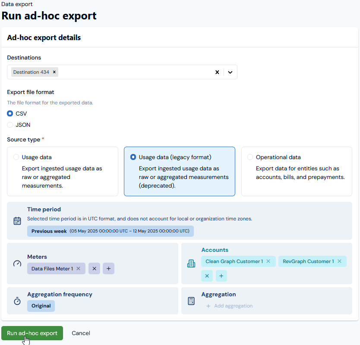This screenshot has height=345, width=360.
Task: Open the Original aggregation frequency selector
Action: coord(41,306)
